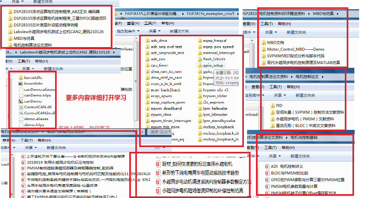The image size is (376, 198).
Task: Click the eqep_freqcal folder icon
Action: tap(200, 40)
